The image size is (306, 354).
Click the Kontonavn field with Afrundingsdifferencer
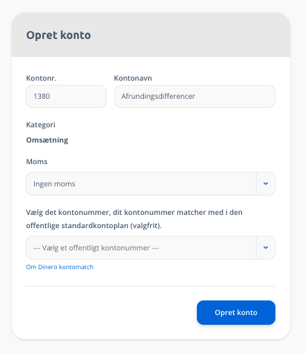point(195,96)
